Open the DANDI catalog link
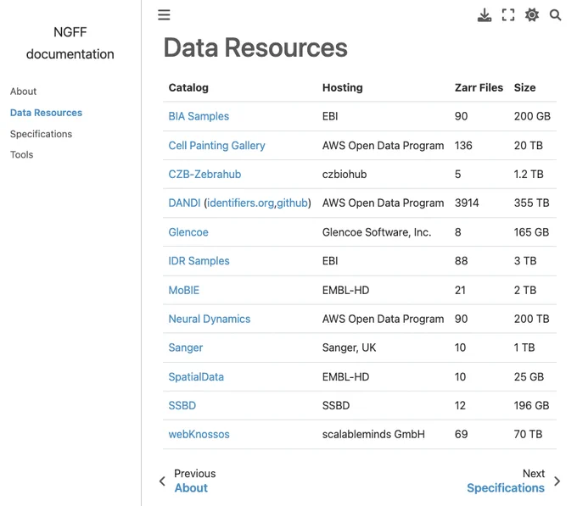This screenshot has height=506, width=577. 184,203
